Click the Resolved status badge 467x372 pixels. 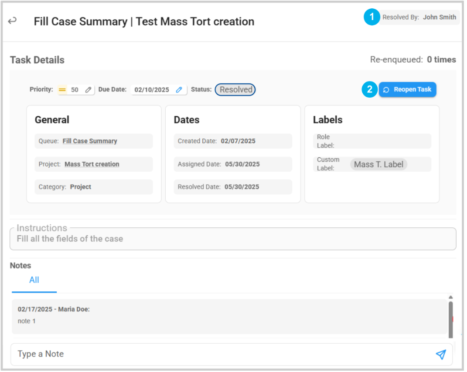coord(235,90)
